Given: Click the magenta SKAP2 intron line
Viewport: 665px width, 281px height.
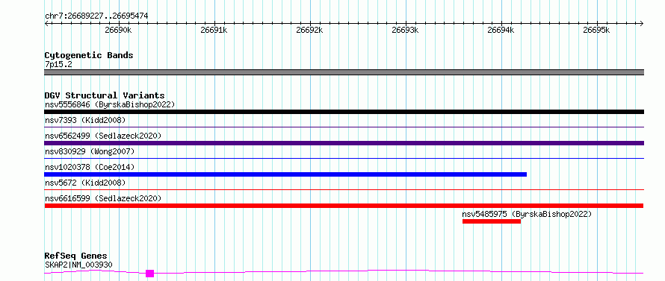Looking at the screenshot, I should click(x=344, y=272).
